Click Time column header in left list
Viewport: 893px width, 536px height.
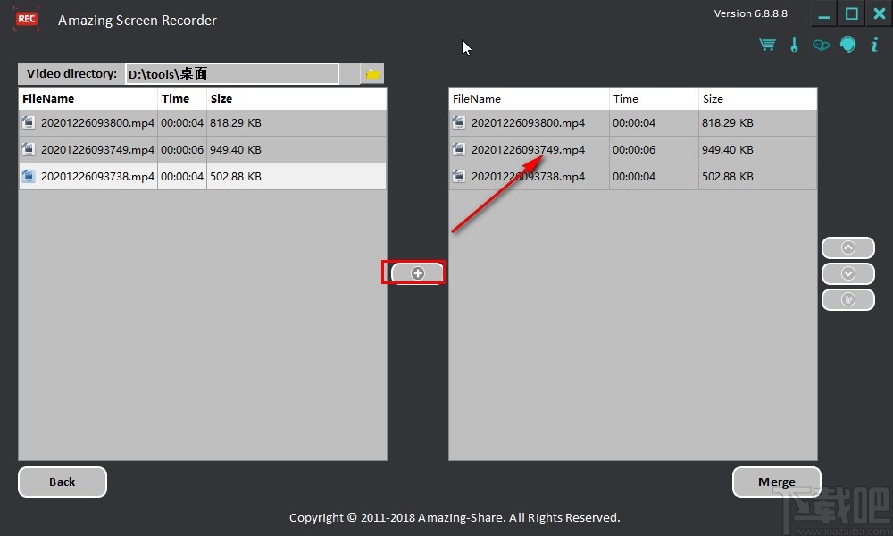pyautogui.click(x=181, y=98)
